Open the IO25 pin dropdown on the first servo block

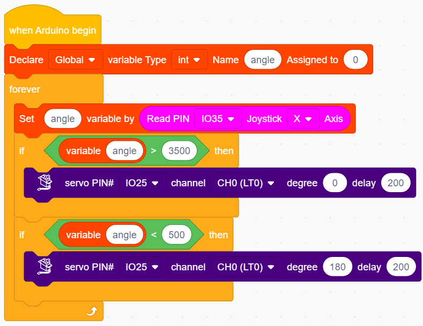point(142,183)
